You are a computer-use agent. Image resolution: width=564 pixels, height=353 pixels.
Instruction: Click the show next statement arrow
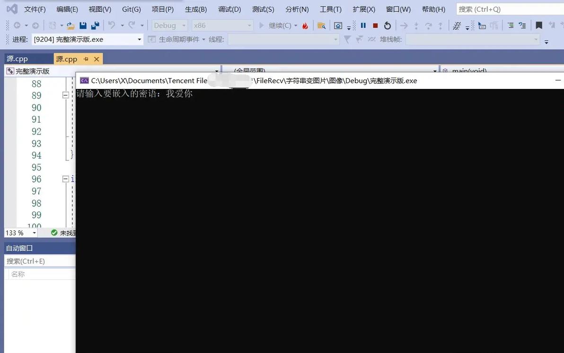(x=404, y=26)
